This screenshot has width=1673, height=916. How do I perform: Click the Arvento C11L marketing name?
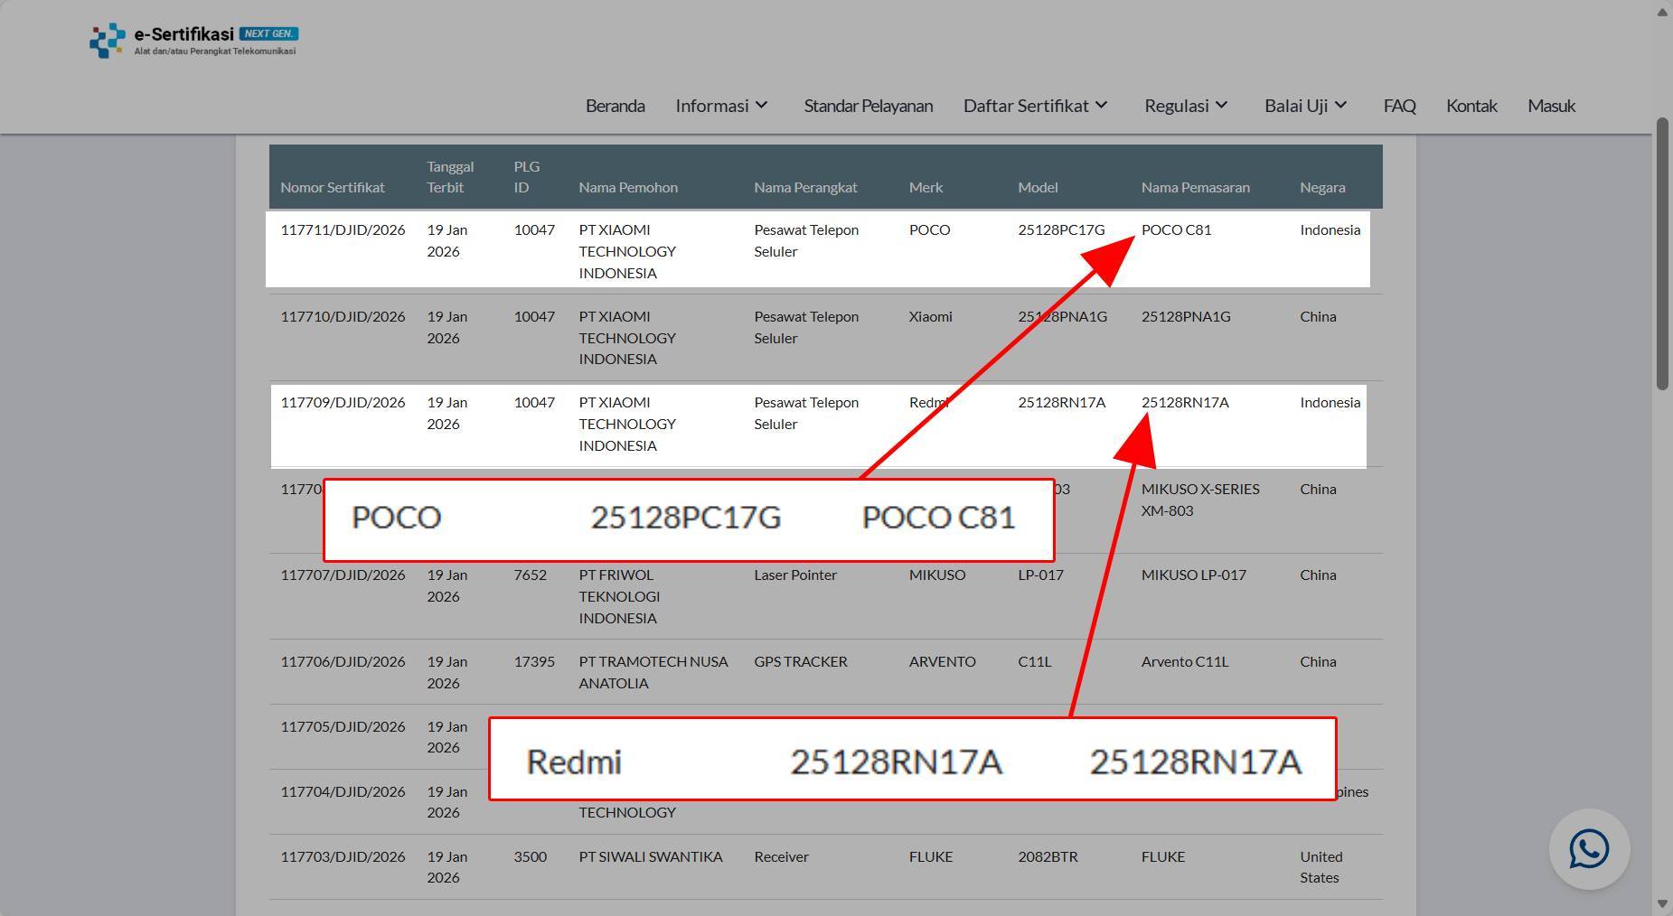click(x=1184, y=661)
